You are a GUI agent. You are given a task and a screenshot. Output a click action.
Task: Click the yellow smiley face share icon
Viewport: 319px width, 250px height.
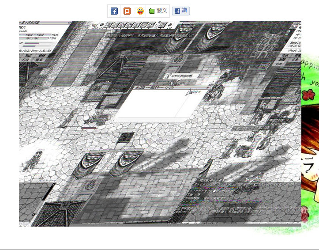(x=140, y=11)
